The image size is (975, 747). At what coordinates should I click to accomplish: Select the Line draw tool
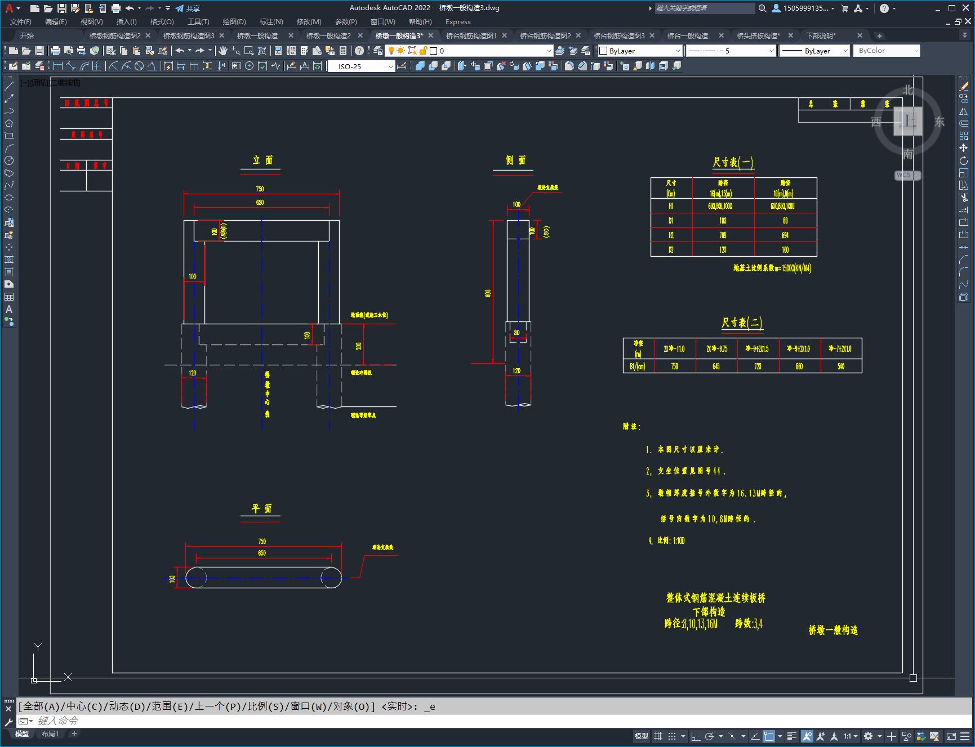[9, 86]
